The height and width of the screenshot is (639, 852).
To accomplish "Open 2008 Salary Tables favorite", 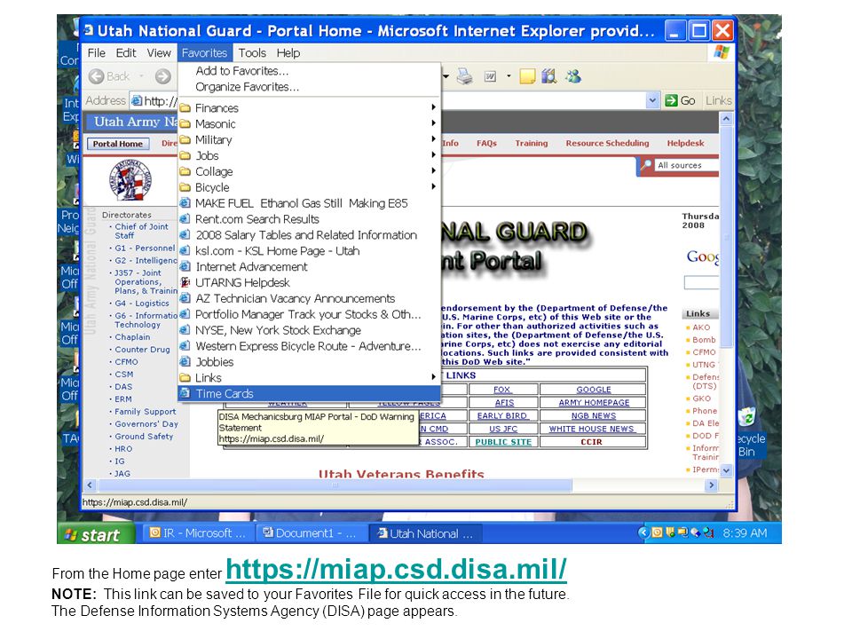I will click(x=309, y=234).
